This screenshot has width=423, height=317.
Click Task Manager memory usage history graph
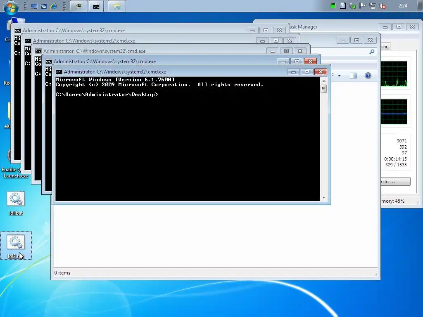pos(394,111)
